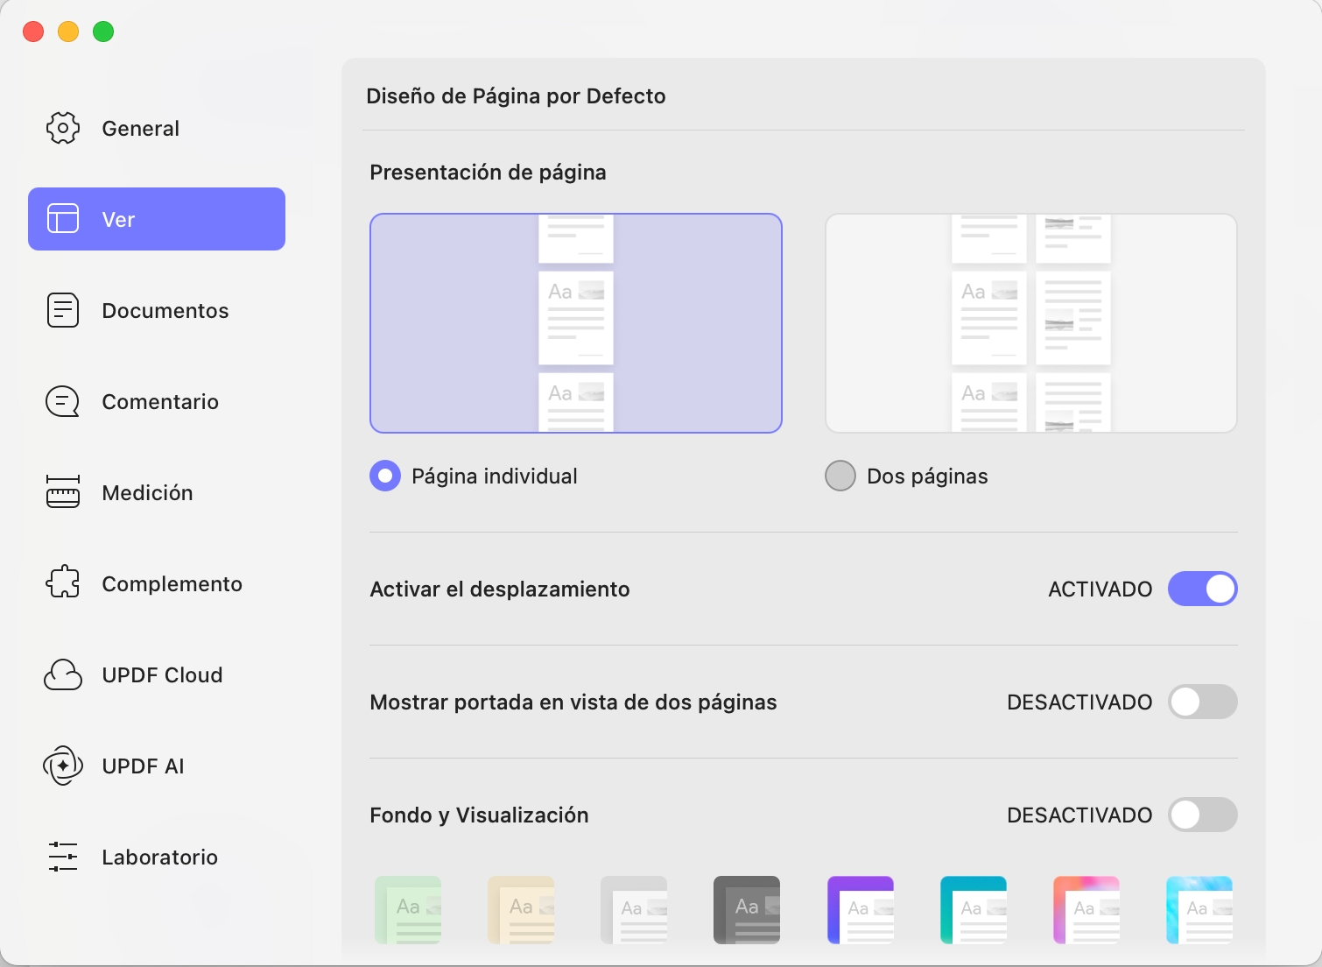Click the UPDF AI icon
Viewport: 1322px width, 967px height.
[x=63, y=766]
